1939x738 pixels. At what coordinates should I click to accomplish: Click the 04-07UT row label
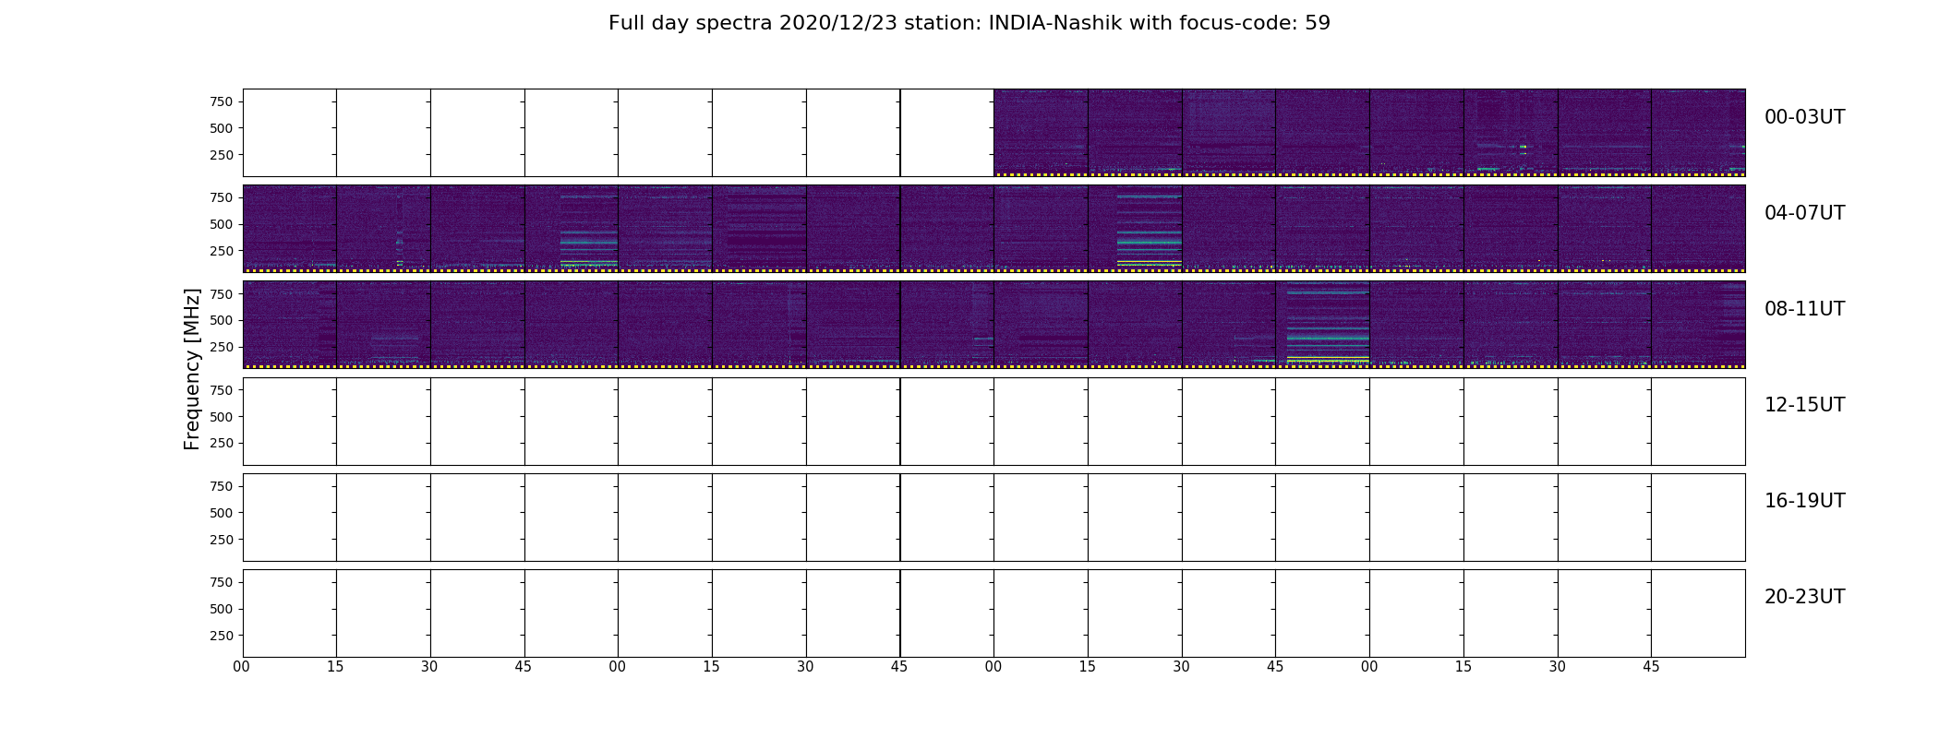tap(1804, 213)
